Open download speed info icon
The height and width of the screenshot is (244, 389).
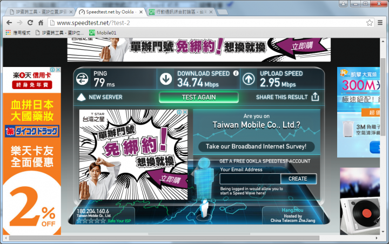click(236, 73)
